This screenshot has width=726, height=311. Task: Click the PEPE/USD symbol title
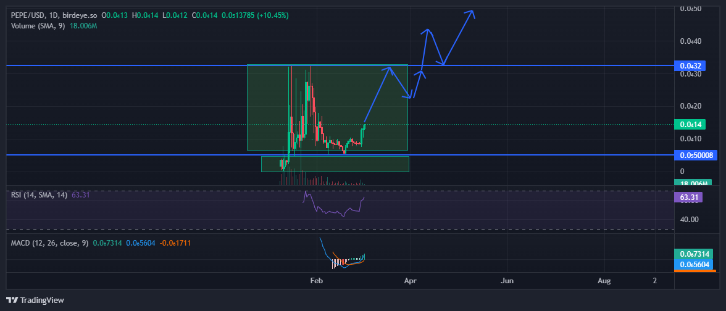(x=28, y=15)
